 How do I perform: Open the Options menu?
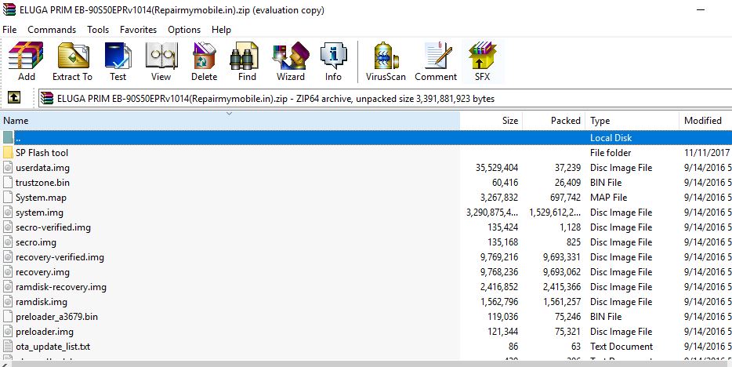184,30
